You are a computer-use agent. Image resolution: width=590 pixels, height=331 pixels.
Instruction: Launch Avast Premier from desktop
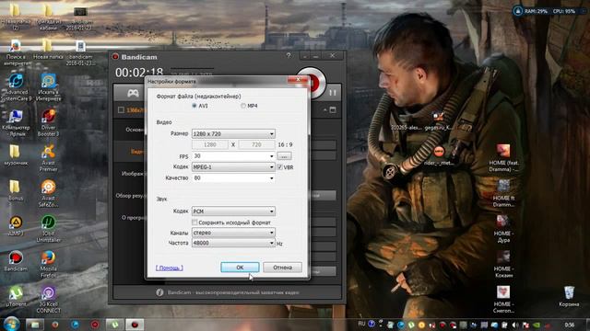(49, 158)
